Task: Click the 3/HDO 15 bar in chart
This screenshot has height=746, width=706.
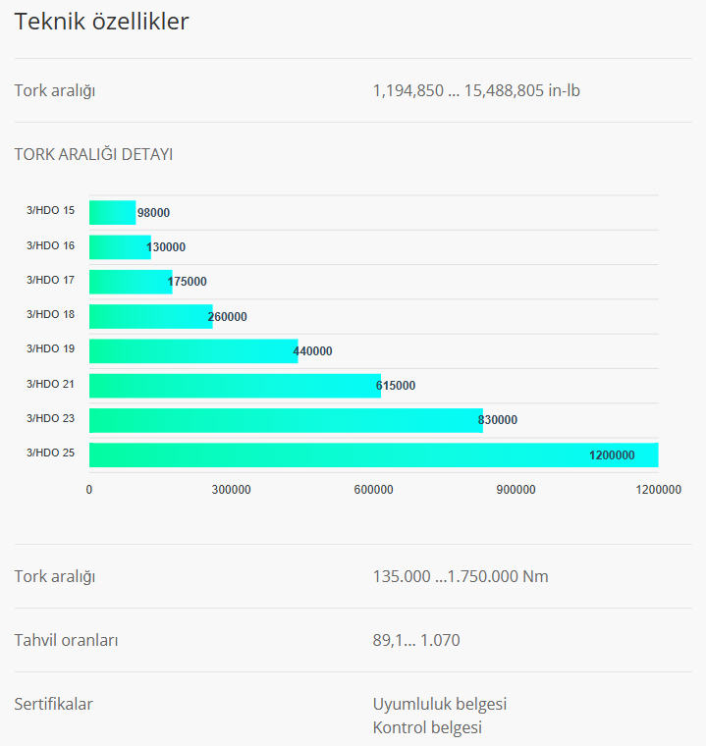Action: pyautogui.click(x=112, y=212)
